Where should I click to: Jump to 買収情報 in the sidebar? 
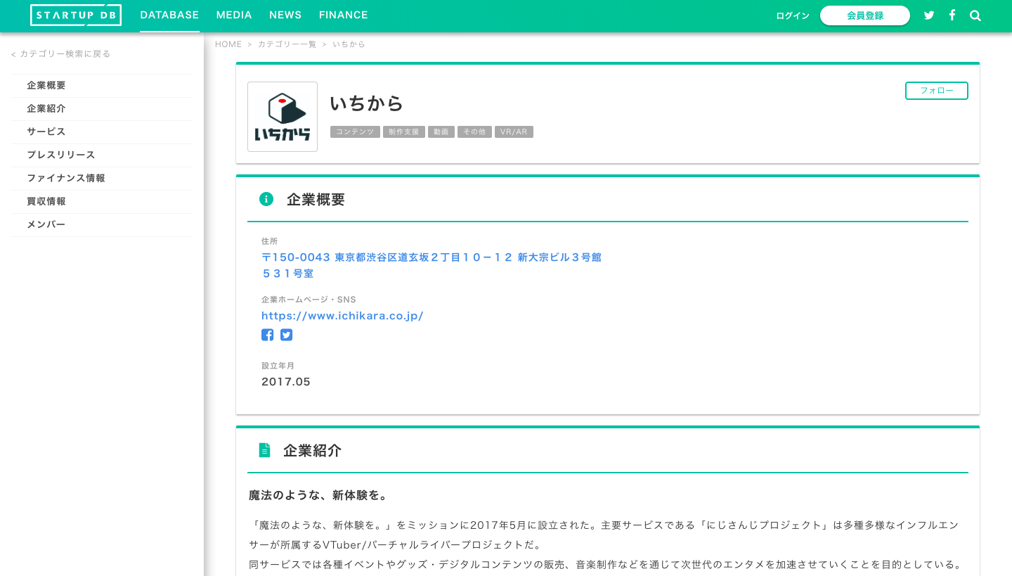(x=102, y=201)
